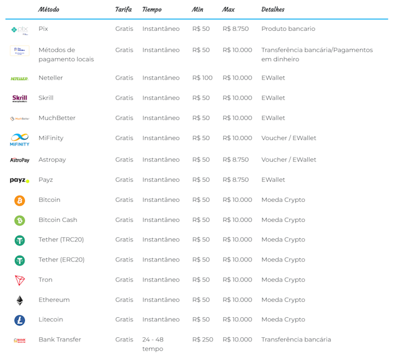Screen dimensions: 394x359
Task: Click R$ 50 minimum in MuchBetter row
Action: pos(201,118)
